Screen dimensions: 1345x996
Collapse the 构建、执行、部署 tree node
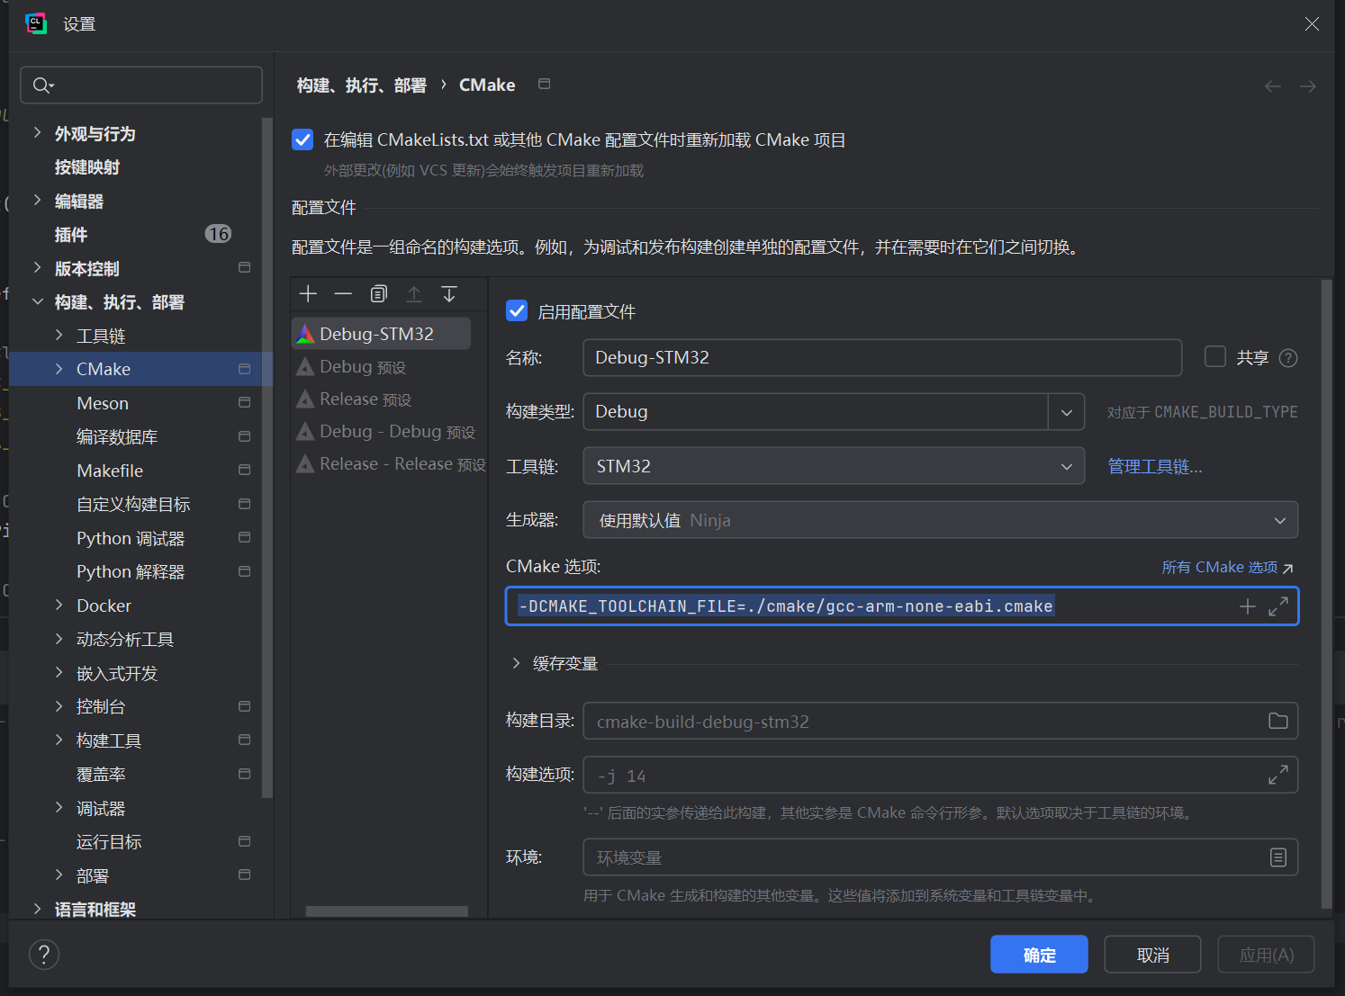[x=37, y=302]
